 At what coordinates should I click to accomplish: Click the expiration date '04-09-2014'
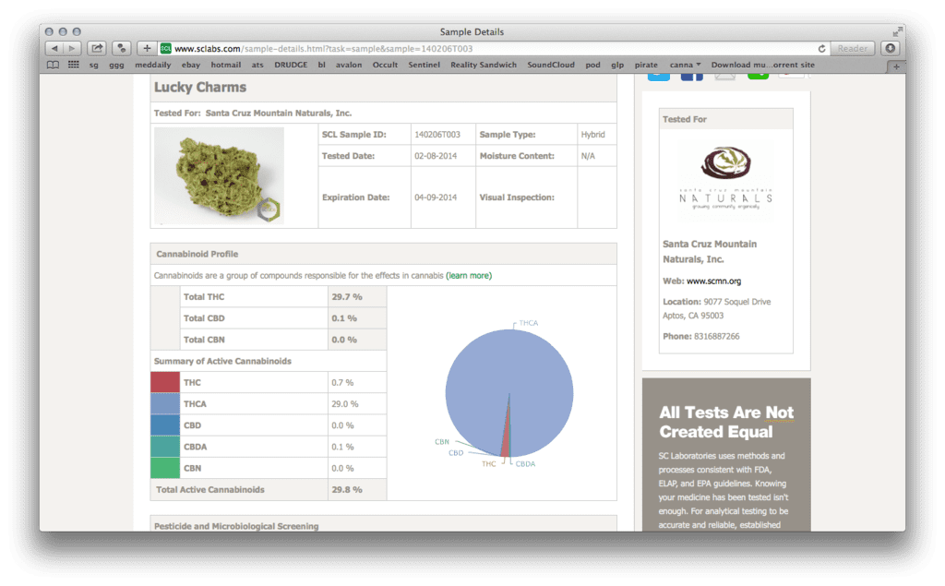(x=436, y=197)
